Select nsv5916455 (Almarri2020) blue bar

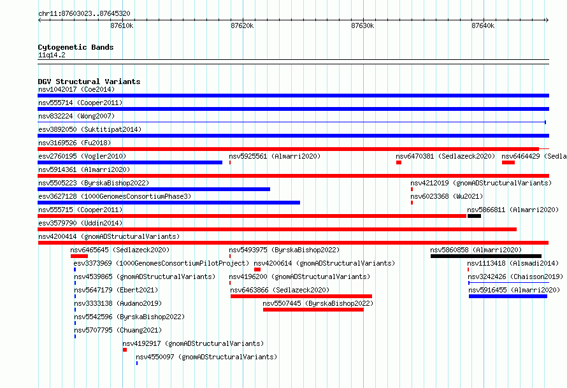pos(508,296)
